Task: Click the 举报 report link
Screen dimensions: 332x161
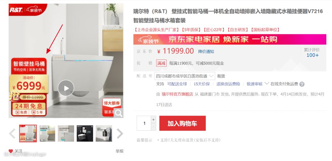Action: point(119,151)
